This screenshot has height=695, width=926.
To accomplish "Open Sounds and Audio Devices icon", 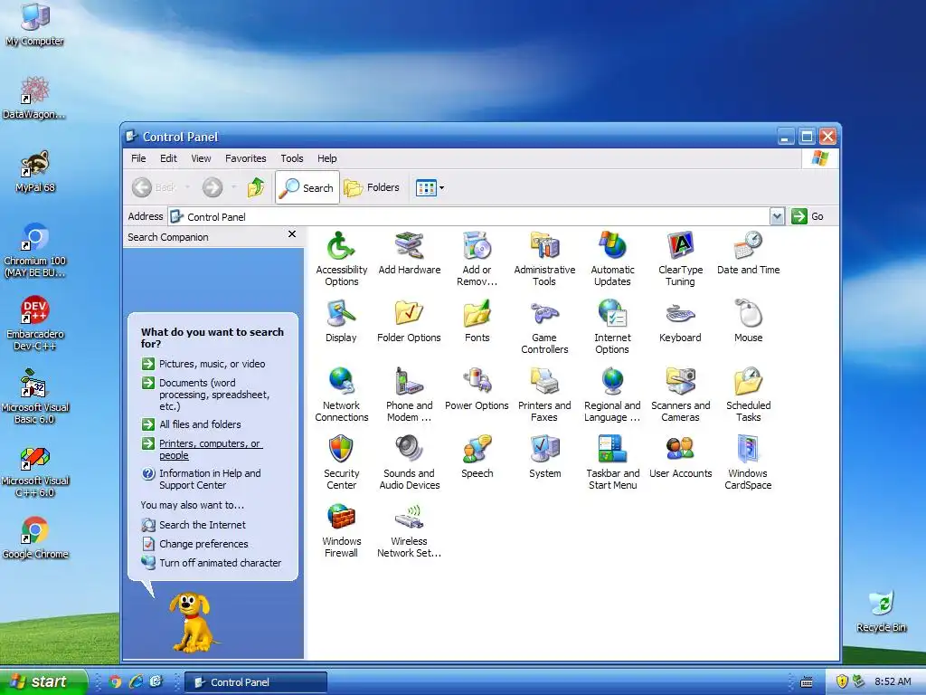I will coord(410,462).
